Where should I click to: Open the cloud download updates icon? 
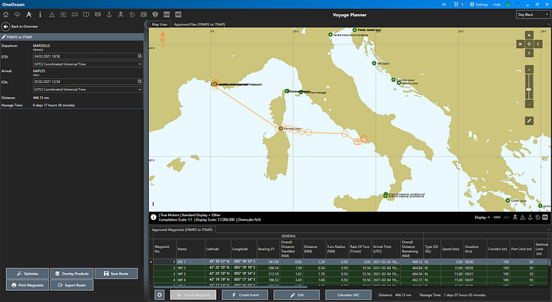[x=17, y=14]
